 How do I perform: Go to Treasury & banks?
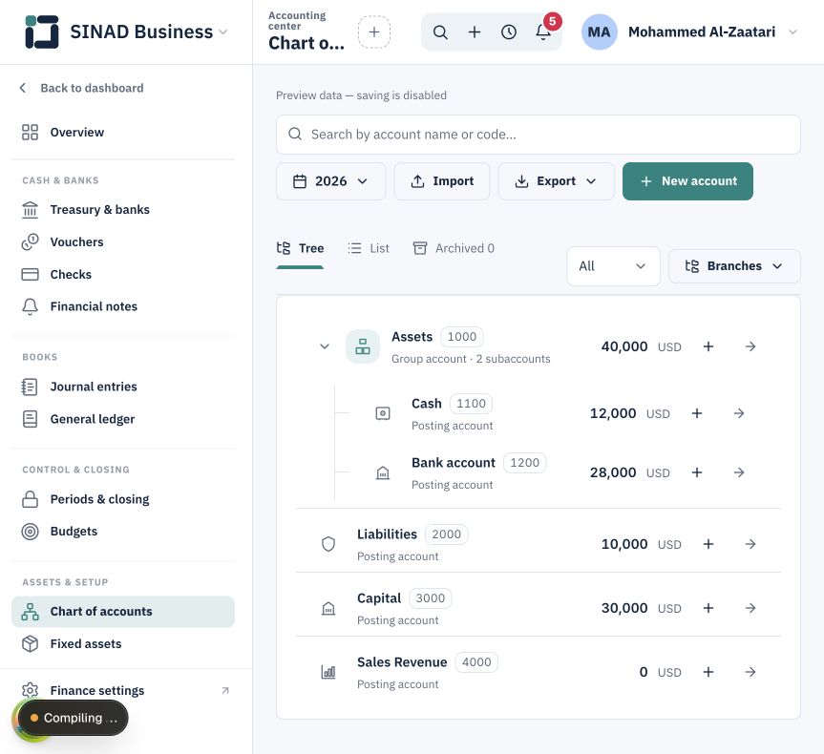123,210
